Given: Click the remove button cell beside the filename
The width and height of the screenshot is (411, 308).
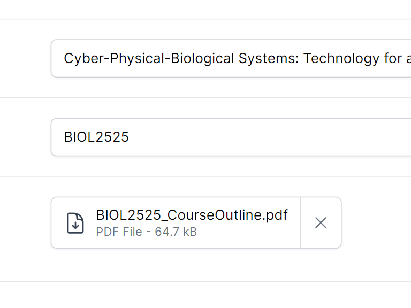Looking at the screenshot, I should coord(321,223).
